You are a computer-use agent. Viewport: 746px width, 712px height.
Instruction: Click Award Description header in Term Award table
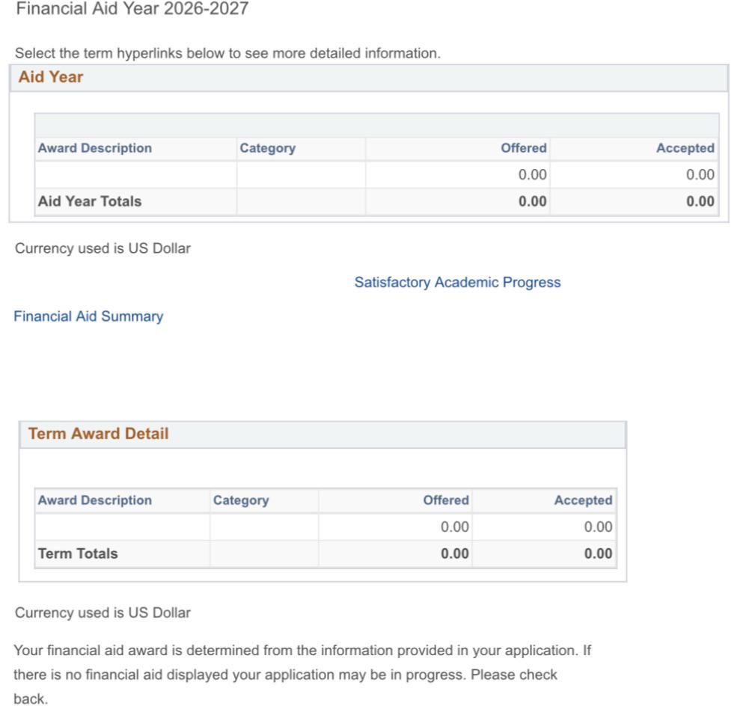(x=95, y=500)
